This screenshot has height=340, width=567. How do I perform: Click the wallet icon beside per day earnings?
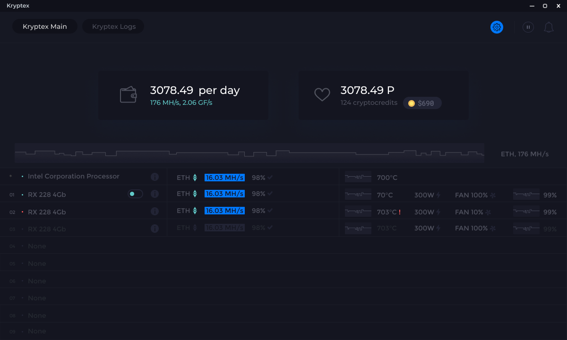pos(128,95)
